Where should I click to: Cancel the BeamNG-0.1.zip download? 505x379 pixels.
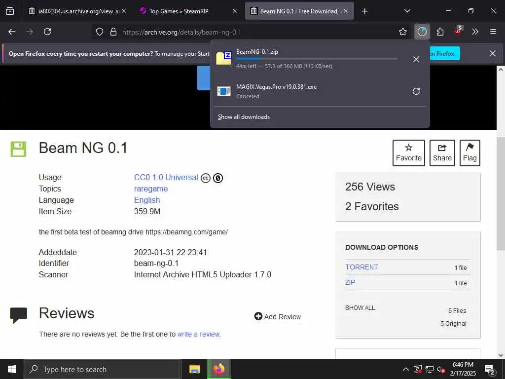[416, 59]
